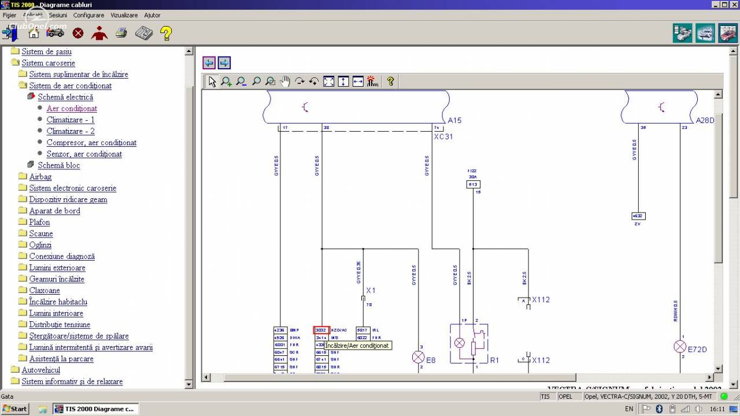This screenshot has width=740, height=416.
Task: Click the Windows Start button
Action: [x=15, y=408]
